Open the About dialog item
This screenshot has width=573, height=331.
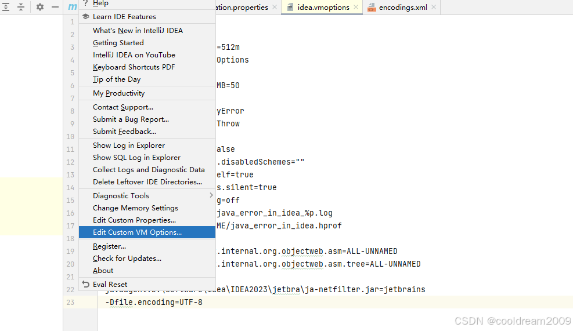(x=147, y=270)
